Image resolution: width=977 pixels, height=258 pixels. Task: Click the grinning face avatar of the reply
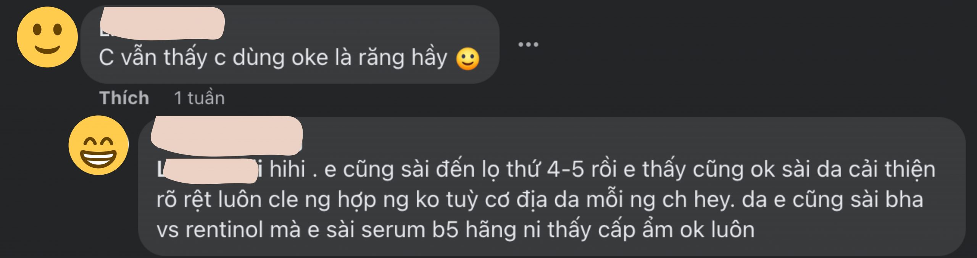[x=98, y=145]
